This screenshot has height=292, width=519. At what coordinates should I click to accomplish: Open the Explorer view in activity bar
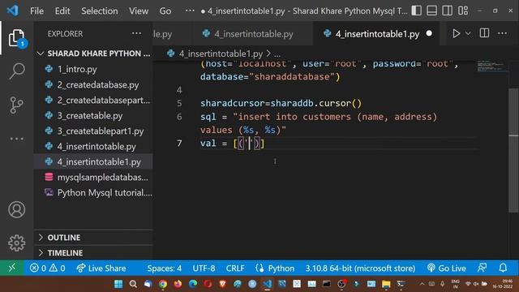pos(16,38)
